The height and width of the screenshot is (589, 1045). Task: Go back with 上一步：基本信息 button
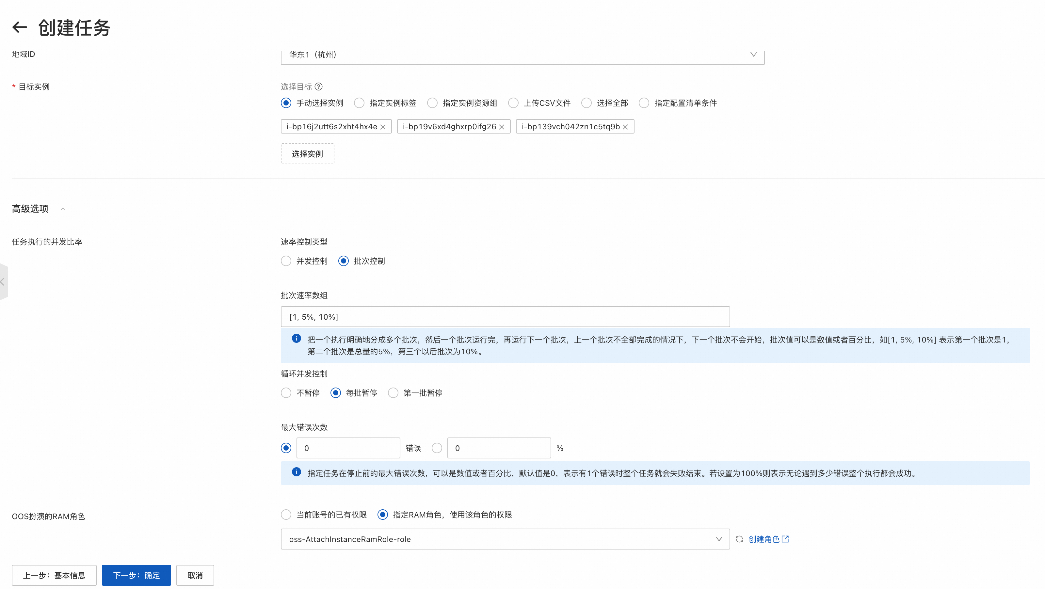pyautogui.click(x=54, y=575)
